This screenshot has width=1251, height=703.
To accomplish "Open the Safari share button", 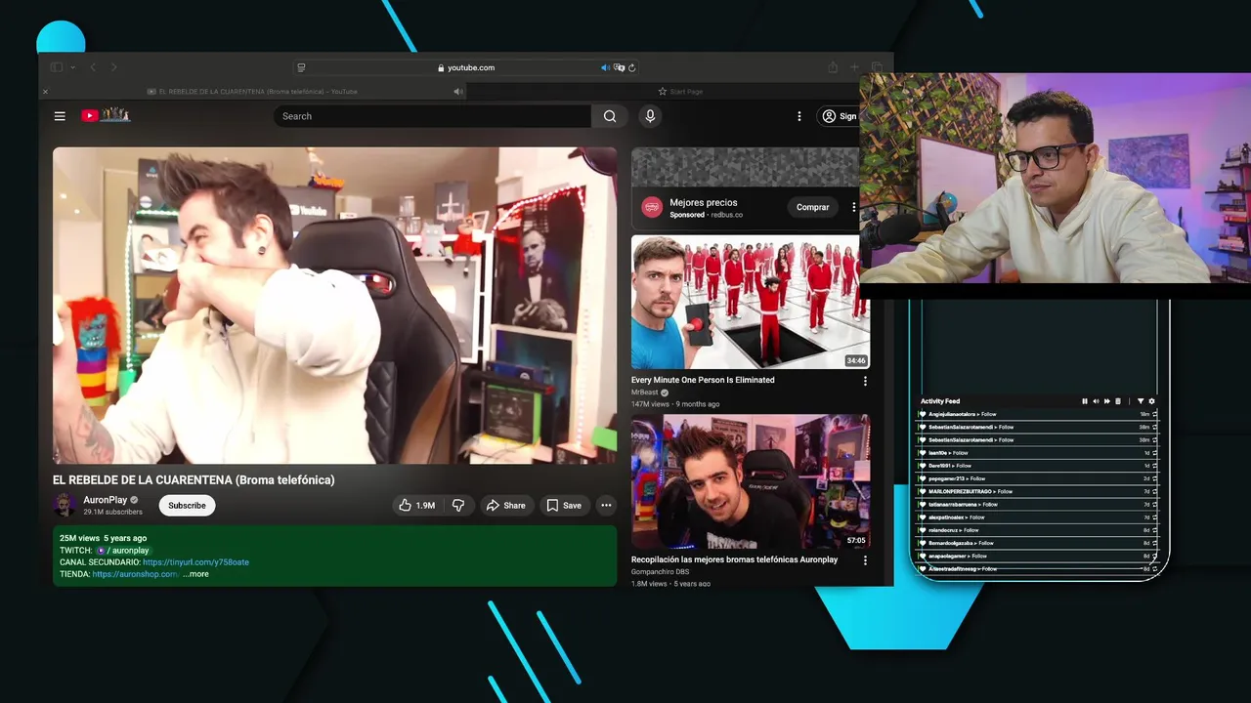I will 833,67.
